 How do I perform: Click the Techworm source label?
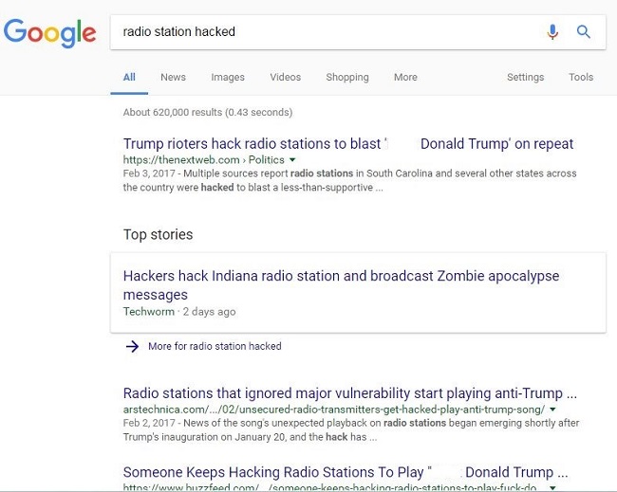[x=149, y=312]
